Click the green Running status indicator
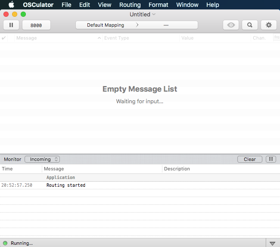The image size is (280, 247). tap(5, 243)
